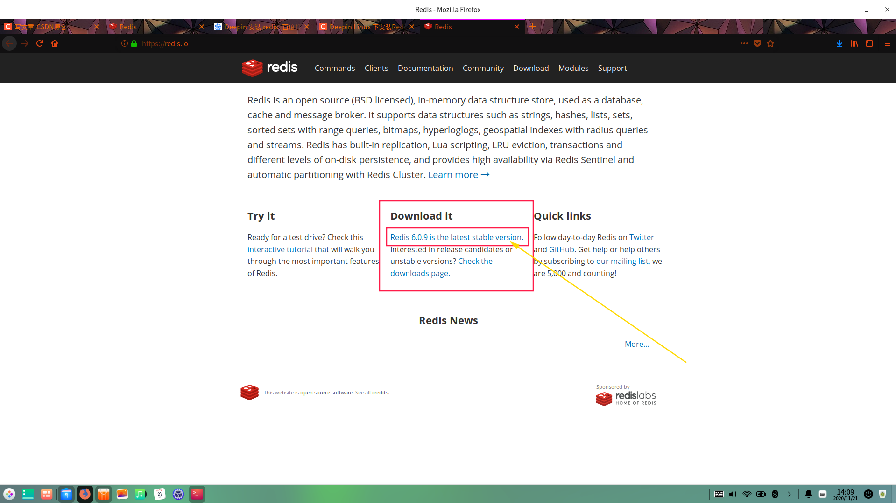Open the file manager in dock
This screenshot has height=503, width=896.
[x=66, y=494]
